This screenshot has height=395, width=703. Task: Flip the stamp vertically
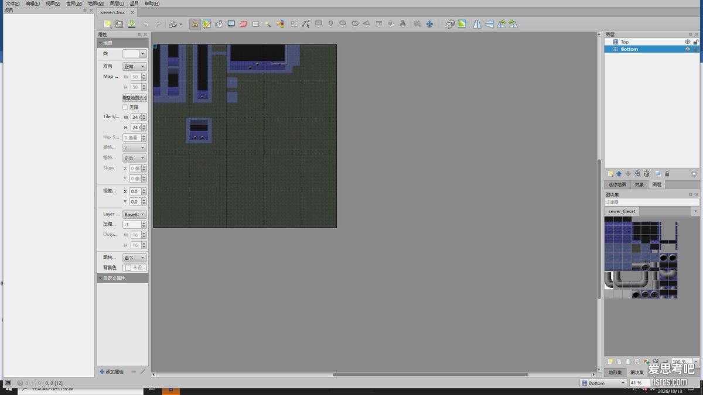[x=489, y=24]
